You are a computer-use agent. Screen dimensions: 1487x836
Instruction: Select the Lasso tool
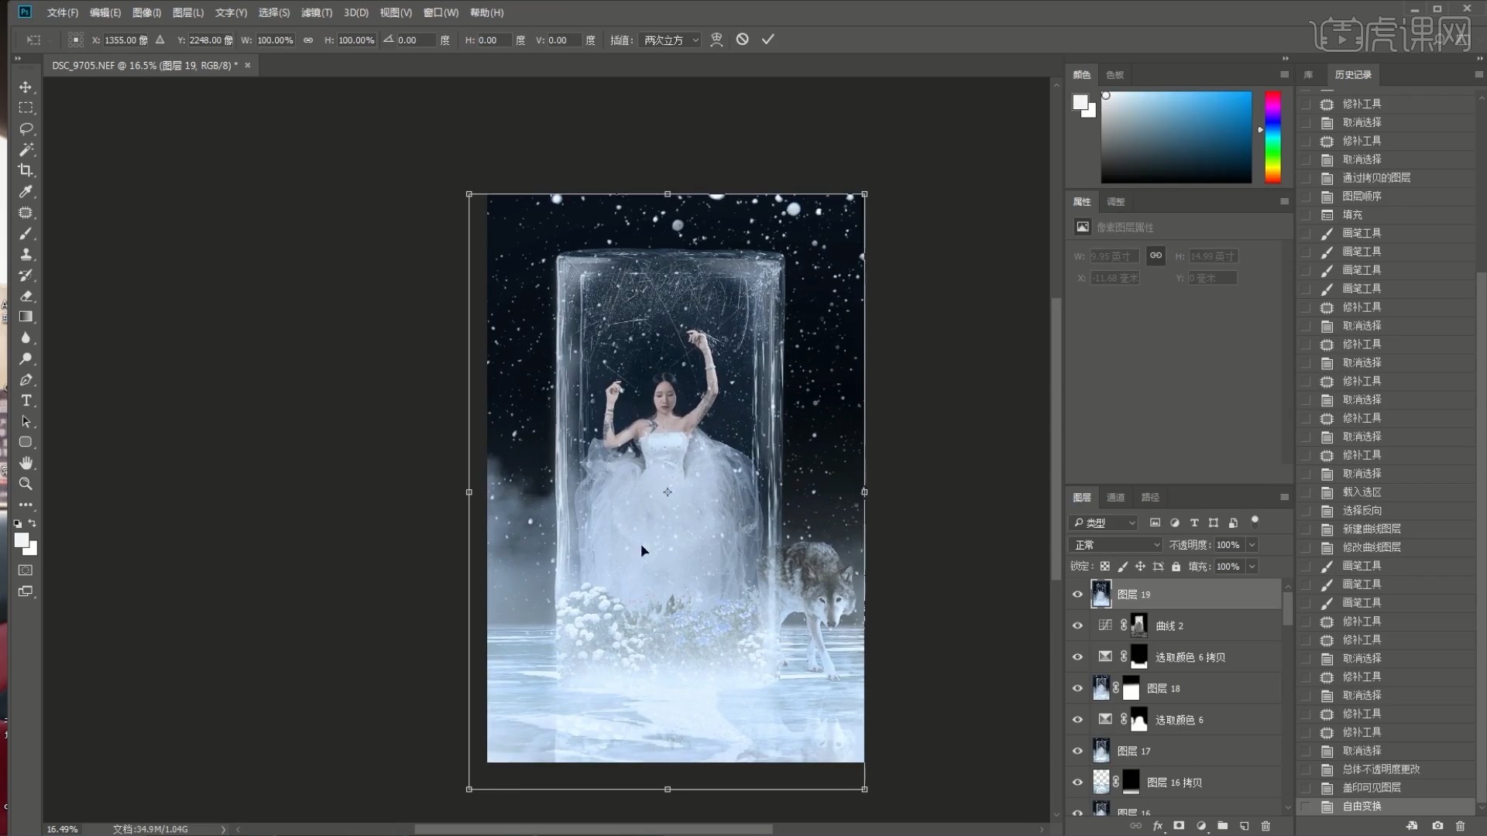[26, 128]
